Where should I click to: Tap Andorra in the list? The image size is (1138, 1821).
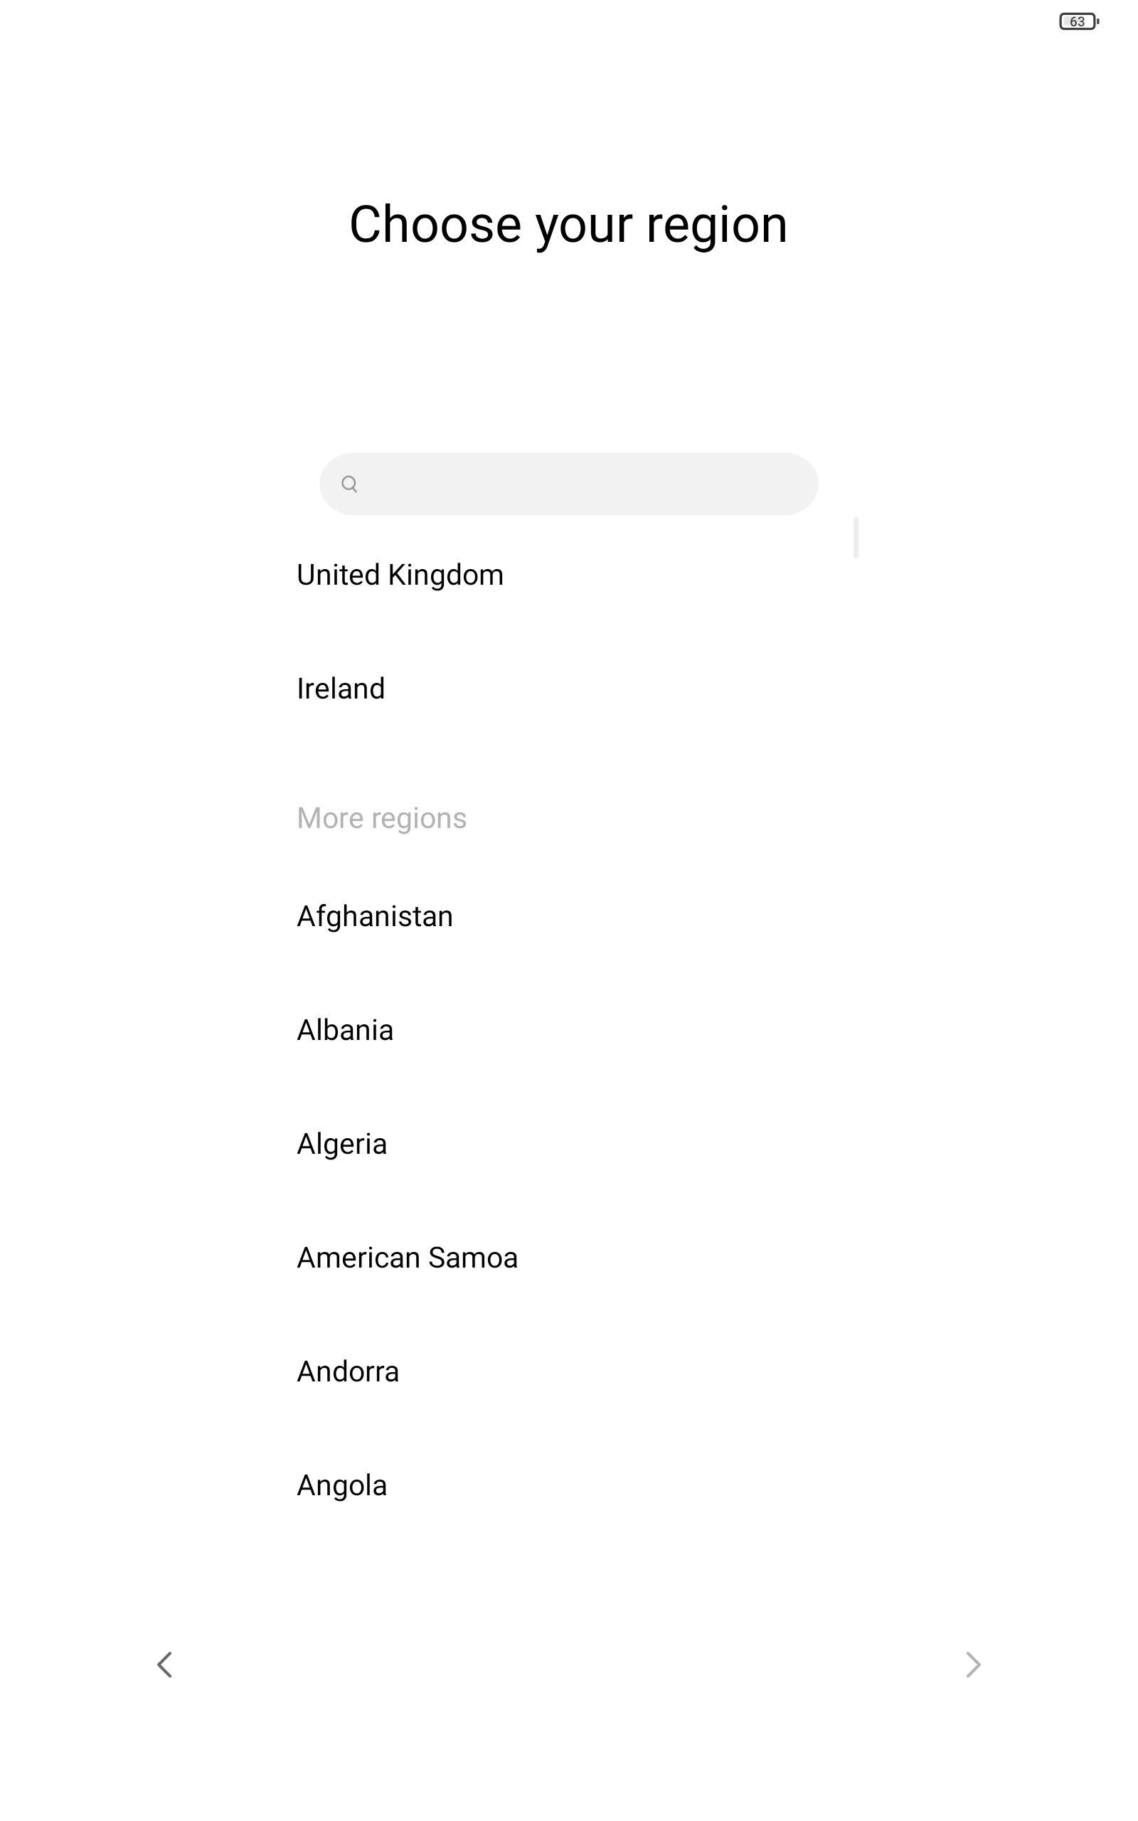point(348,1371)
